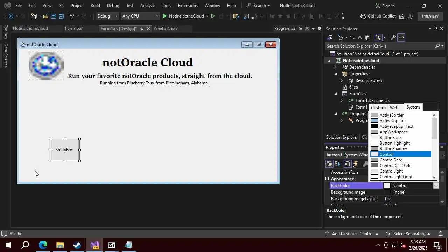448x252 pixels.
Task: Select Web tab in color picker
Action: pos(394,107)
